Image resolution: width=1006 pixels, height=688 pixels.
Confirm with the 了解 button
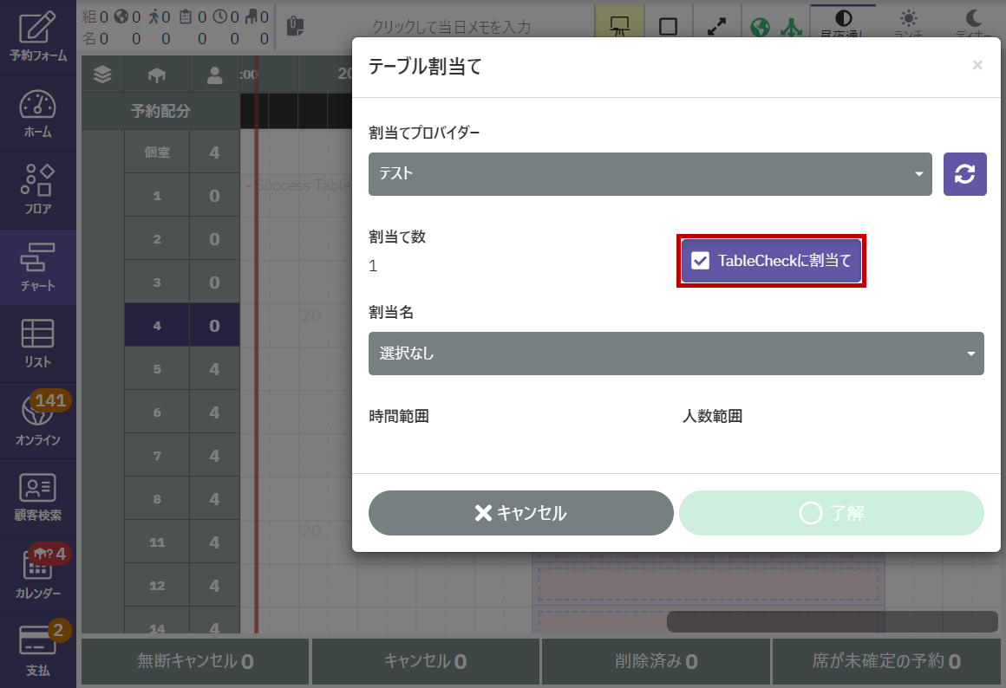coord(831,513)
